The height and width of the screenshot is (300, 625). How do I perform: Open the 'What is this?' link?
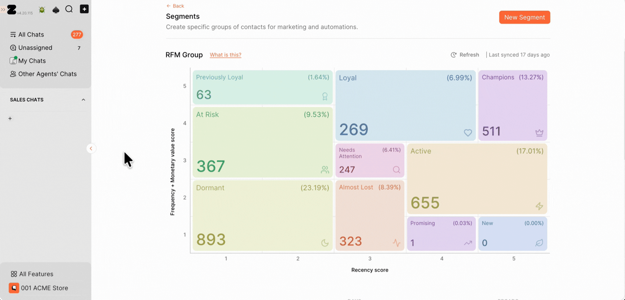(225, 55)
